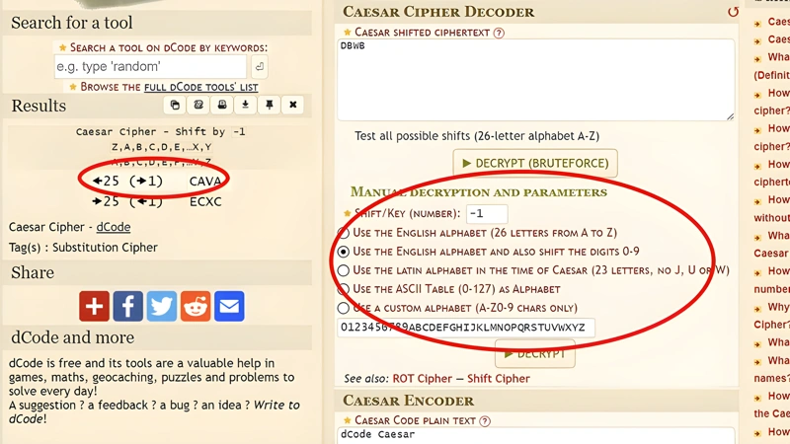This screenshot has height=444, width=790.
Task: Click the Write to dCode link
Action: click(x=154, y=411)
